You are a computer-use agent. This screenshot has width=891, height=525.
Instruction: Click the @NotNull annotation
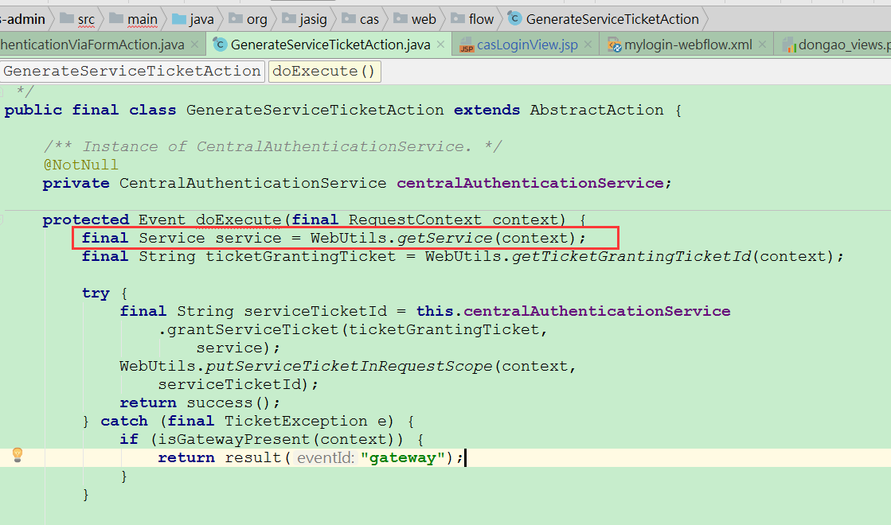tap(80, 165)
